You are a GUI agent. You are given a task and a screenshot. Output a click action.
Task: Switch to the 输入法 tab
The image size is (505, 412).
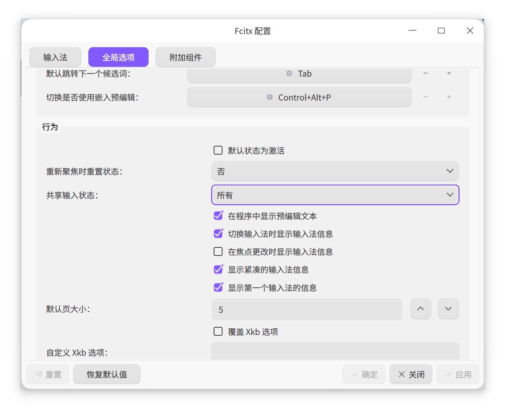(x=55, y=57)
